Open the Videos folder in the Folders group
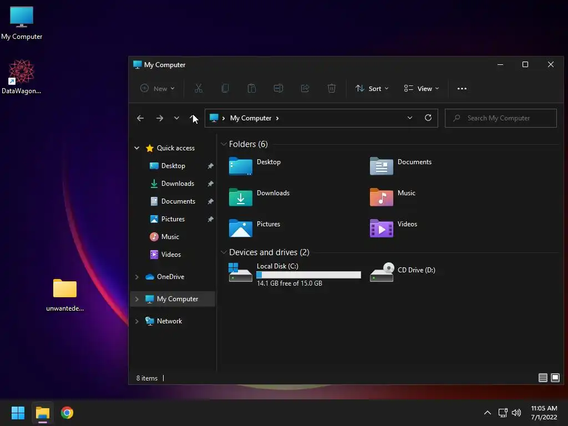Image resolution: width=568 pixels, height=426 pixels. click(393, 228)
